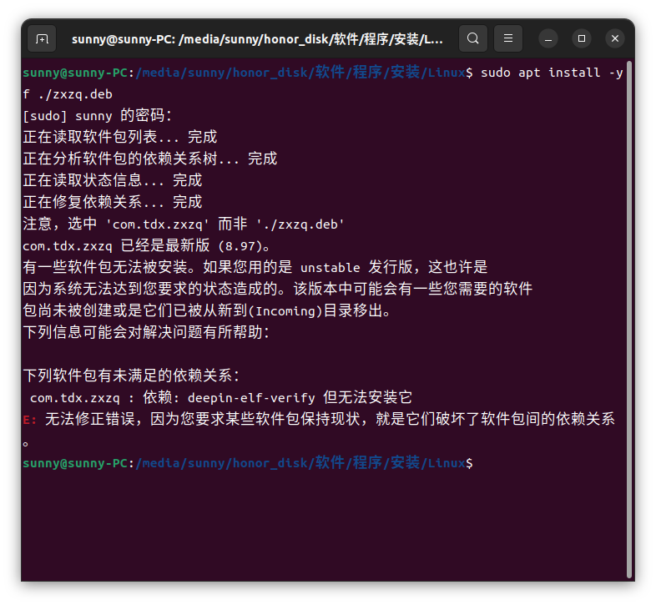Click the 'deepin-elf-verify' dependency text
Viewport: 656px width, 605px height.
(x=251, y=398)
